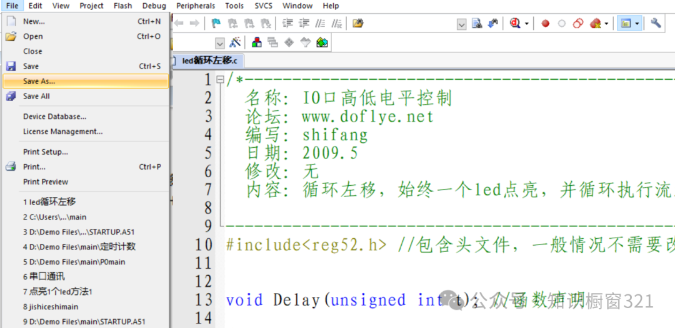Choose Save from the File menu
The image size is (675, 328).
pos(86,66)
